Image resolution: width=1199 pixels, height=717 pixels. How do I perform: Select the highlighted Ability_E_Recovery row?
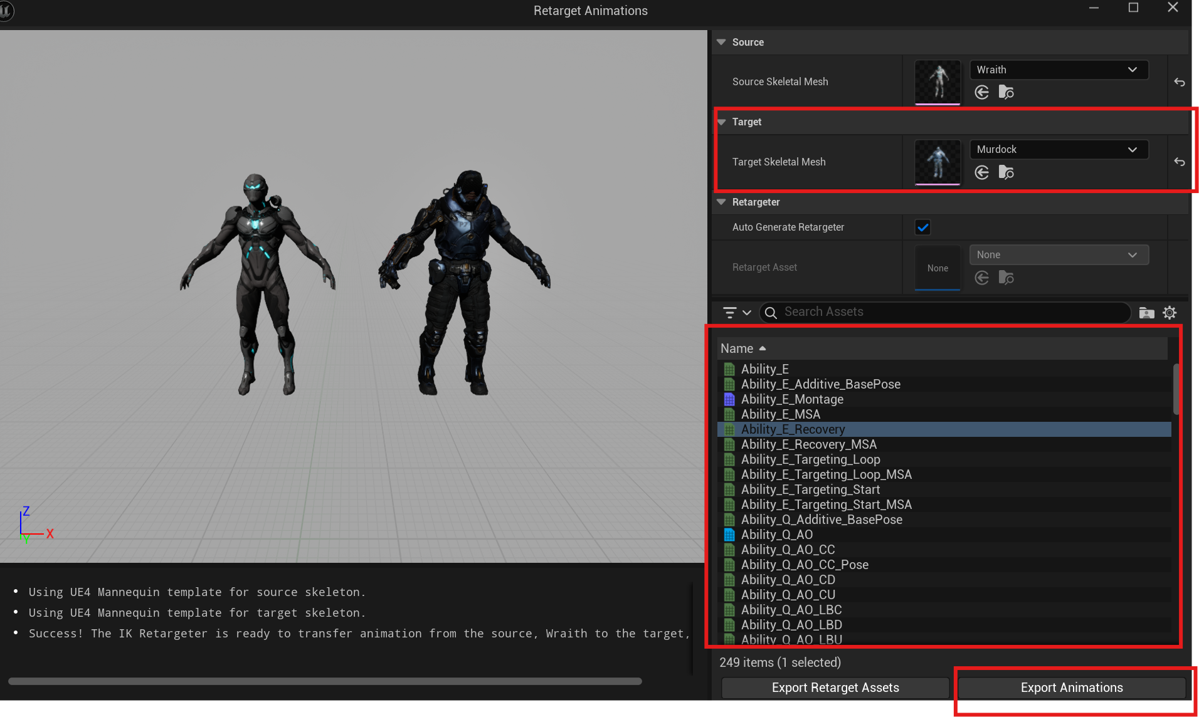pyautogui.click(x=944, y=429)
